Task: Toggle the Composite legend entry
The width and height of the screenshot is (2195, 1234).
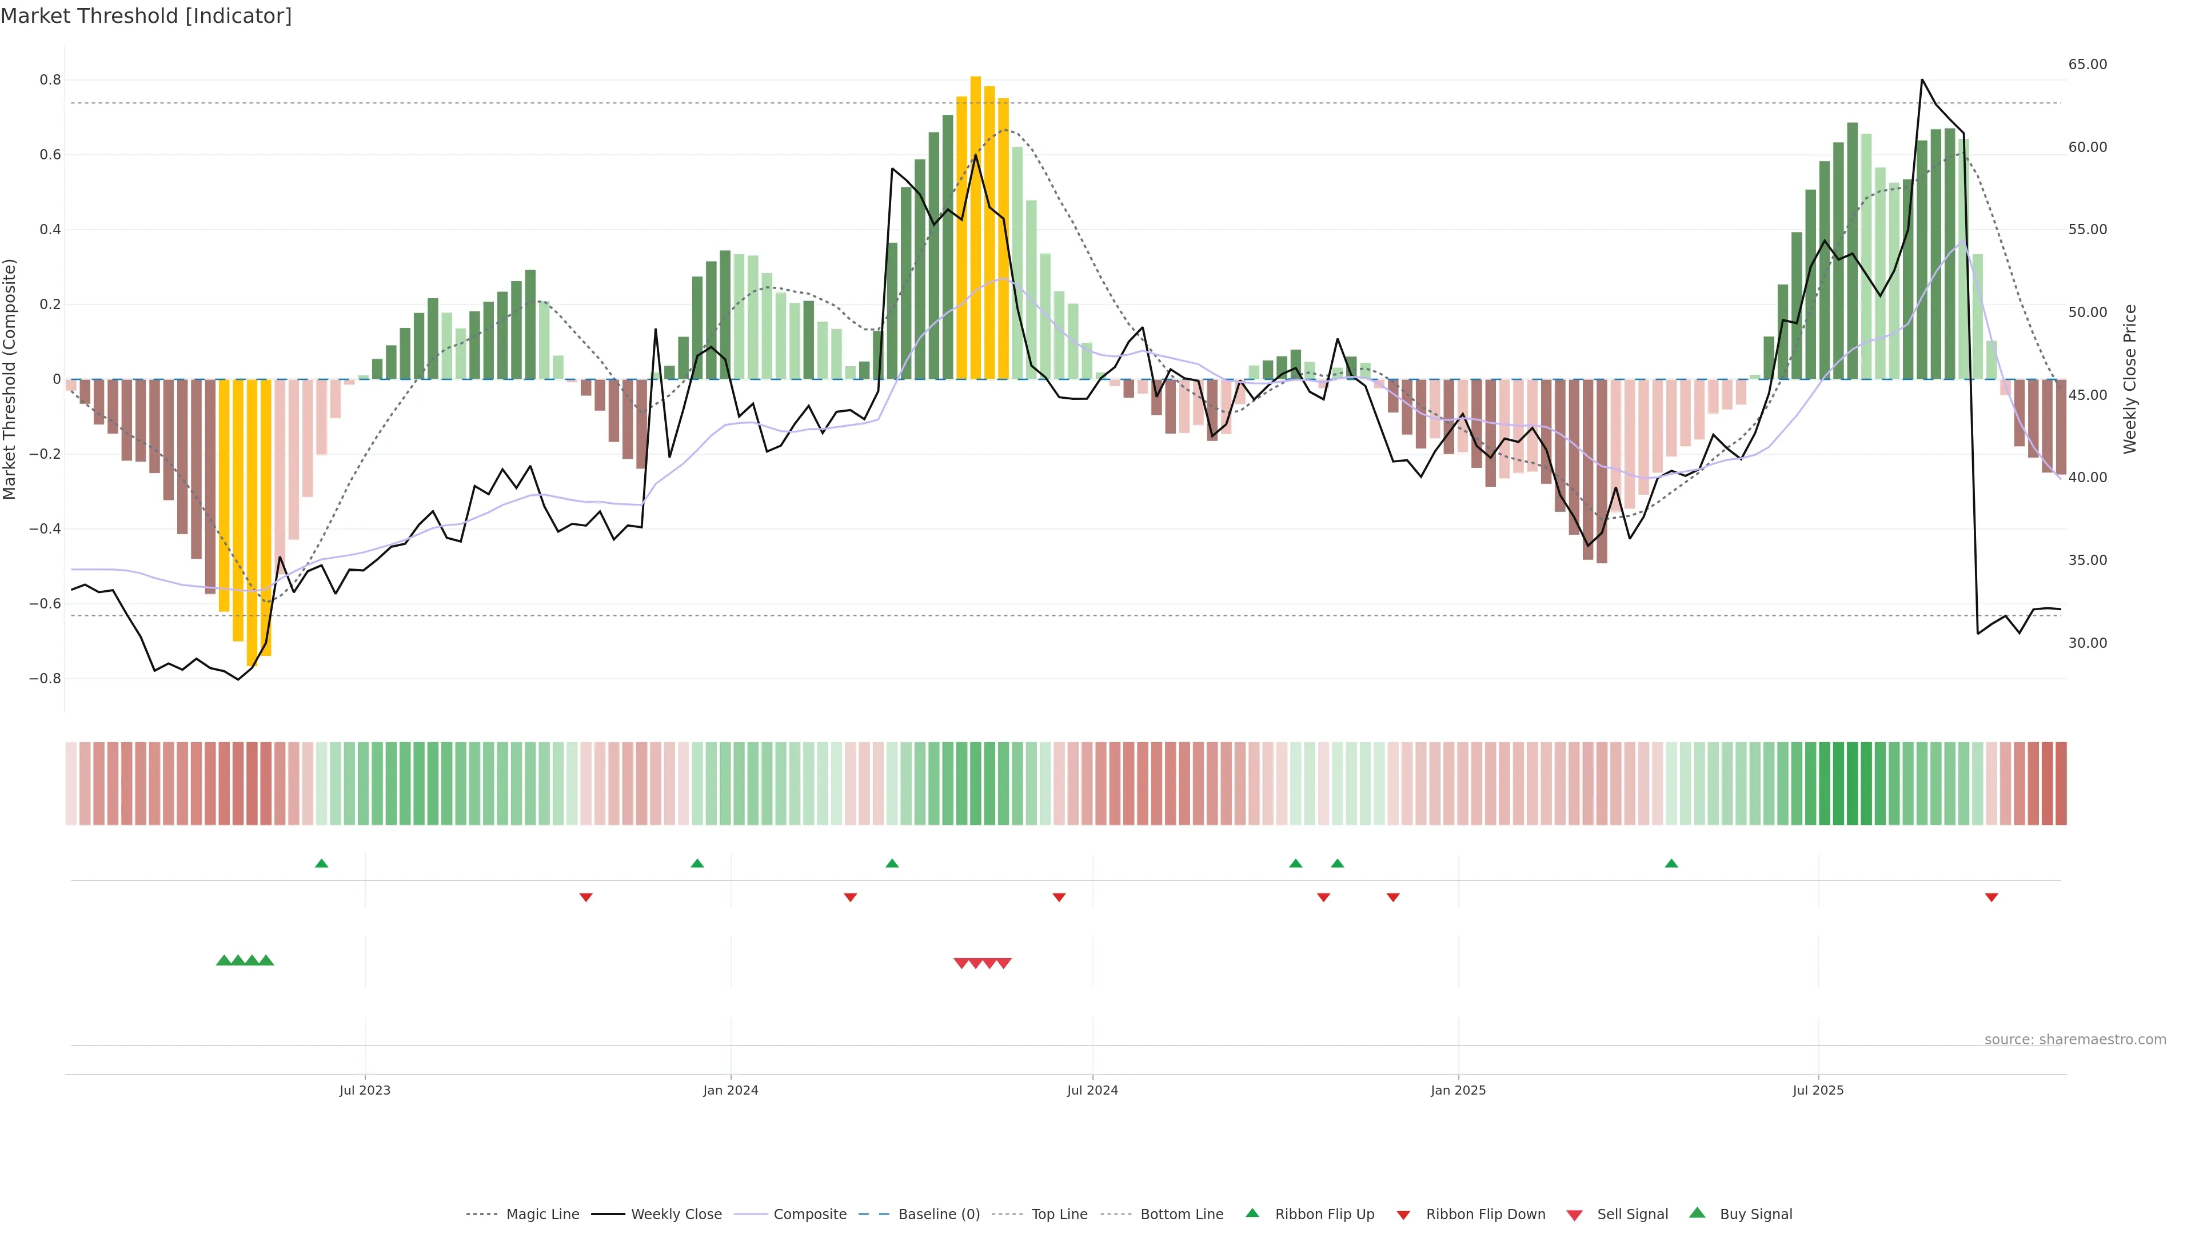Action: 809,1215
